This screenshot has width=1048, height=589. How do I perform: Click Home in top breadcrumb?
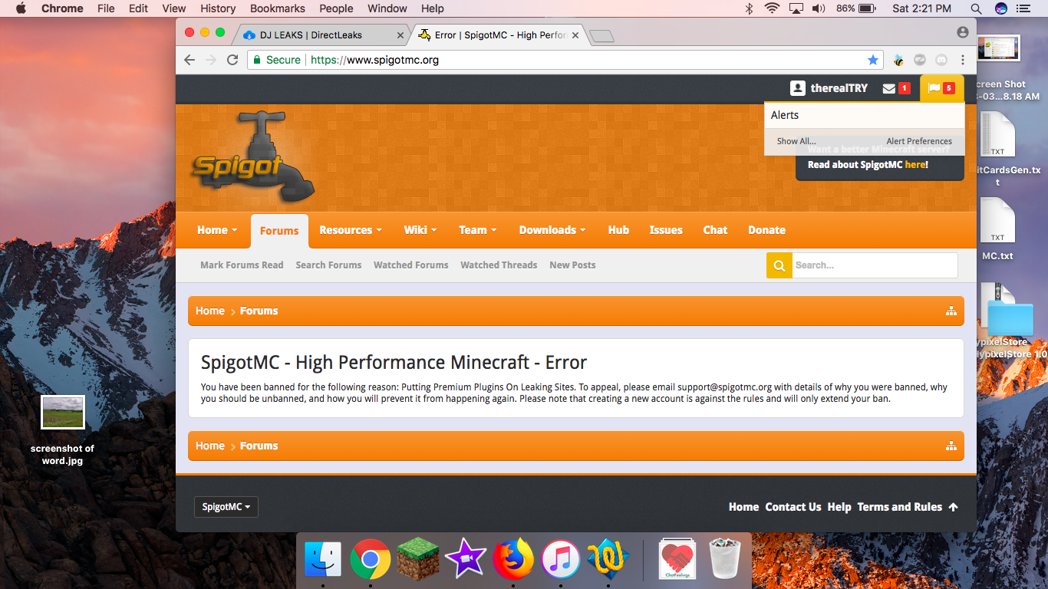click(x=209, y=311)
